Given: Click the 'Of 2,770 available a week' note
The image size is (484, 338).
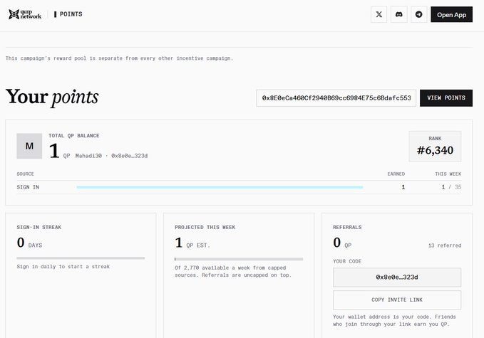Looking at the screenshot, I should tap(233, 271).
